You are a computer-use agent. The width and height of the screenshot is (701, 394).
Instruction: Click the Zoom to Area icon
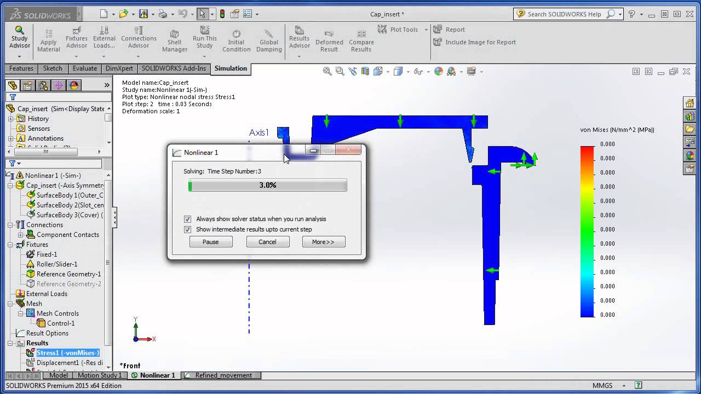(340, 71)
